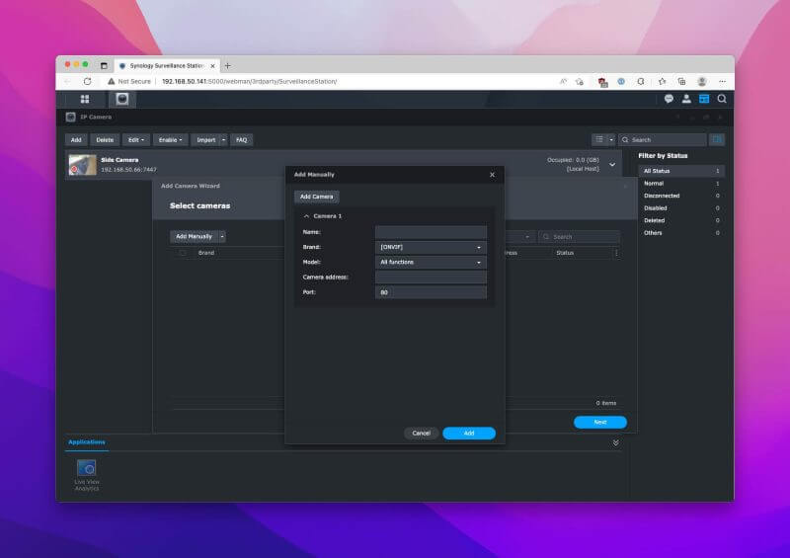Add this page to favorites
Image resolution: width=790 pixels, height=558 pixels.
[580, 81]
